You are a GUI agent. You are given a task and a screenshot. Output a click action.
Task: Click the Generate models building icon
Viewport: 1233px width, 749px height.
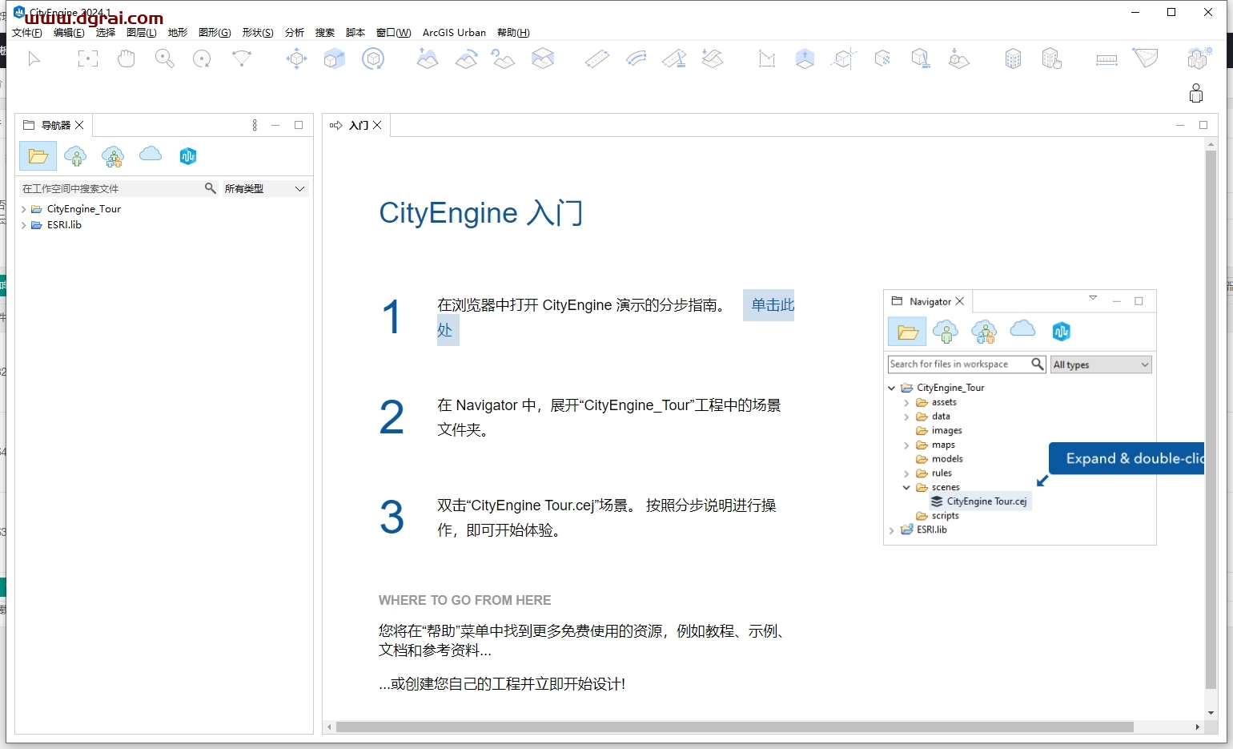pos(1013,58)
